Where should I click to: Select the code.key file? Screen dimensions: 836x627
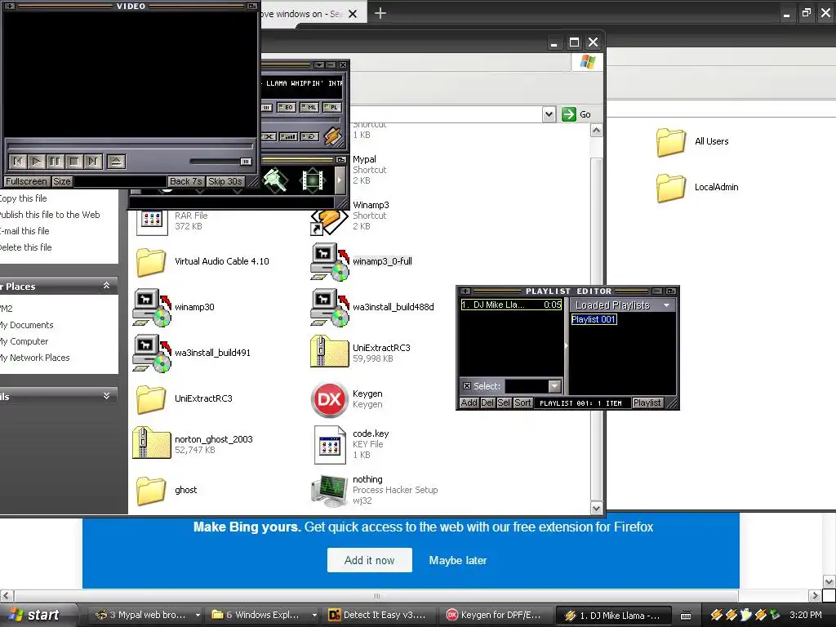(x=330, y=445)
